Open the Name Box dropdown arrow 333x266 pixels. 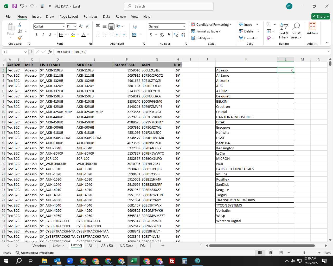click(25, 52)
